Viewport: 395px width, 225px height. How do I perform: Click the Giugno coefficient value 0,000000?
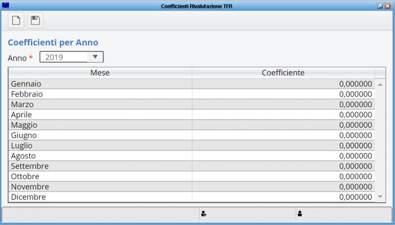coord(355,135)
